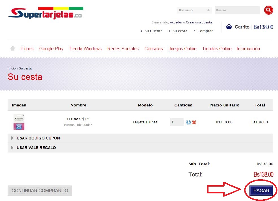Click the red search magnifier icon
This screenshot has width=278, height=201.
(x=268, y=10)
